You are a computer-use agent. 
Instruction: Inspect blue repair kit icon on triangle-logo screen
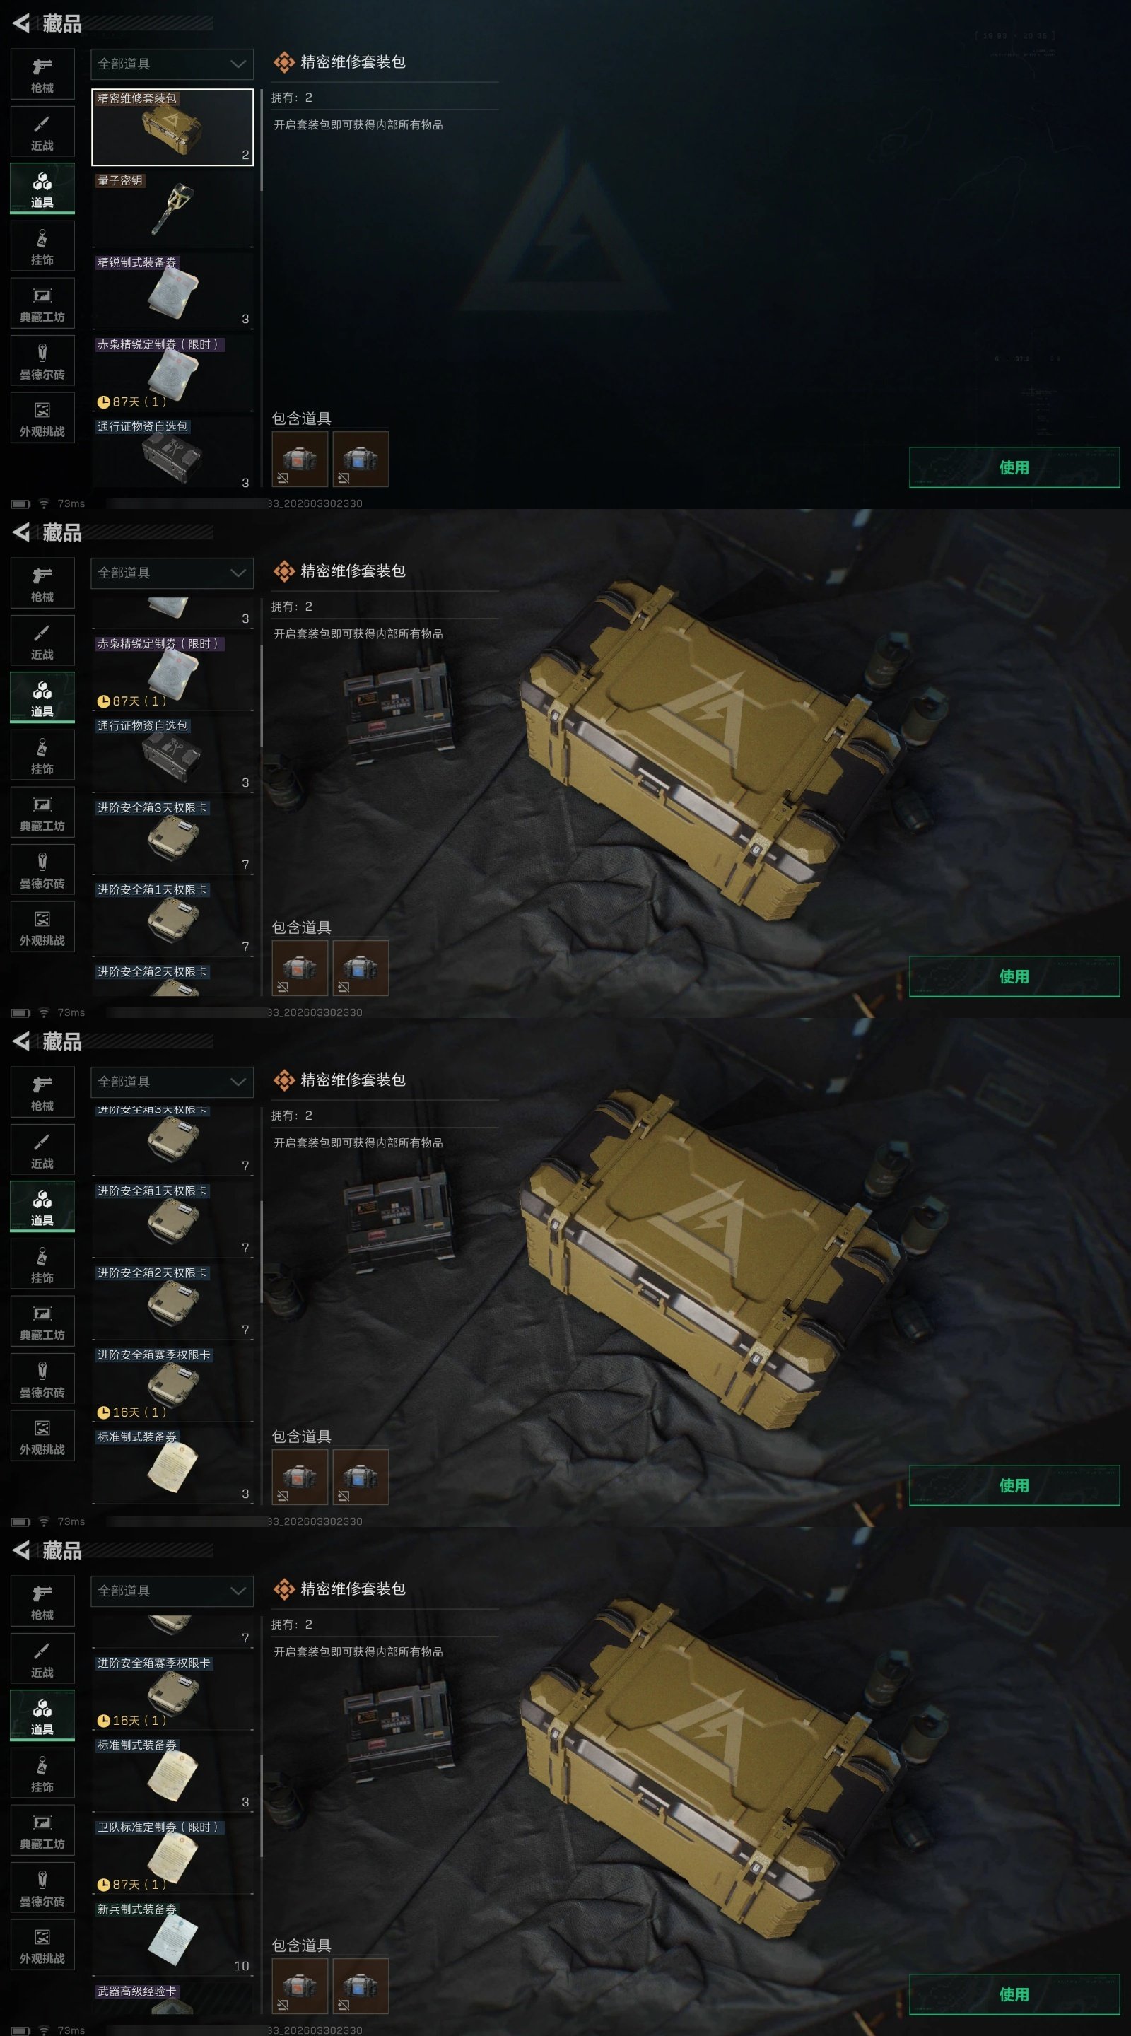[361, 458]
